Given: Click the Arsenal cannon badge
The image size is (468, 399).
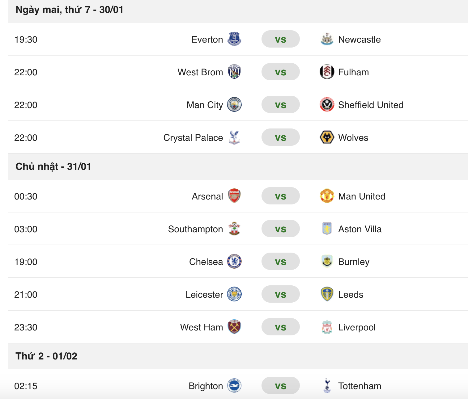Looking at the screenshot, I should (x=235, y=196).
